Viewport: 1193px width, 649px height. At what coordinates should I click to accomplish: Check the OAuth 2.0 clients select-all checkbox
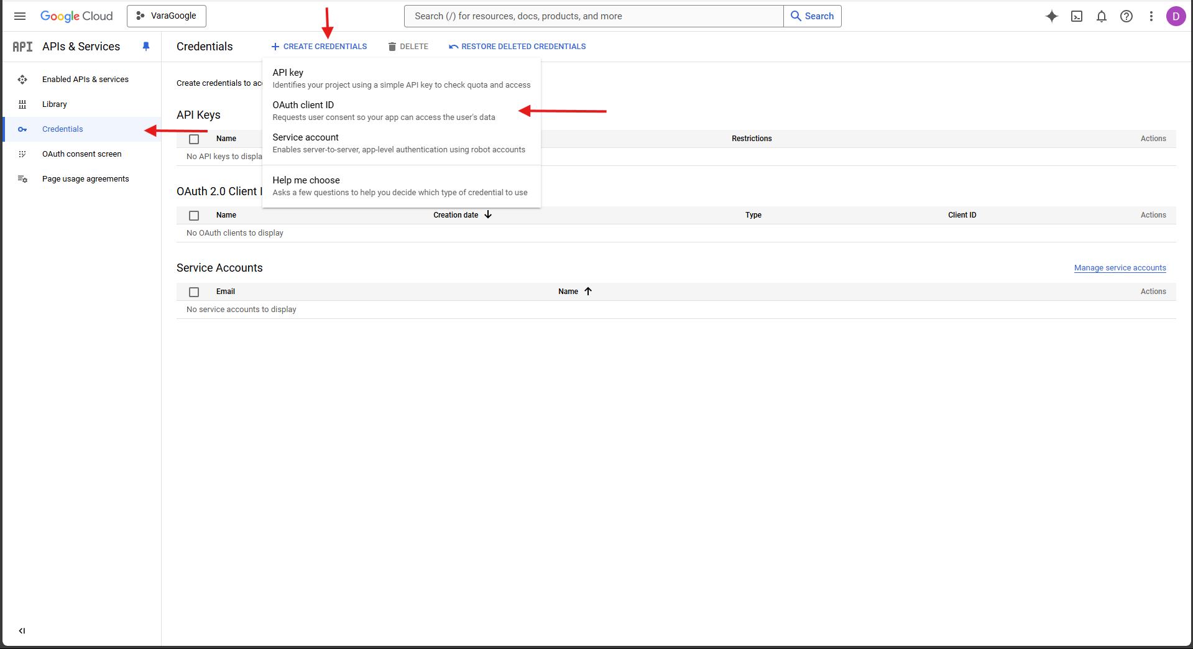[194, 216]
